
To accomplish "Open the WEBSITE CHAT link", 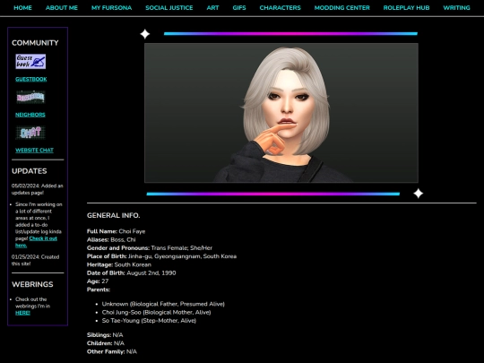I will point(34,151).
